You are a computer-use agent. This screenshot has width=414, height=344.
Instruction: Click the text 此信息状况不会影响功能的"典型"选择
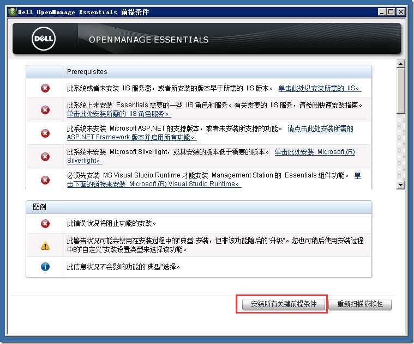(x=123, y=267)
